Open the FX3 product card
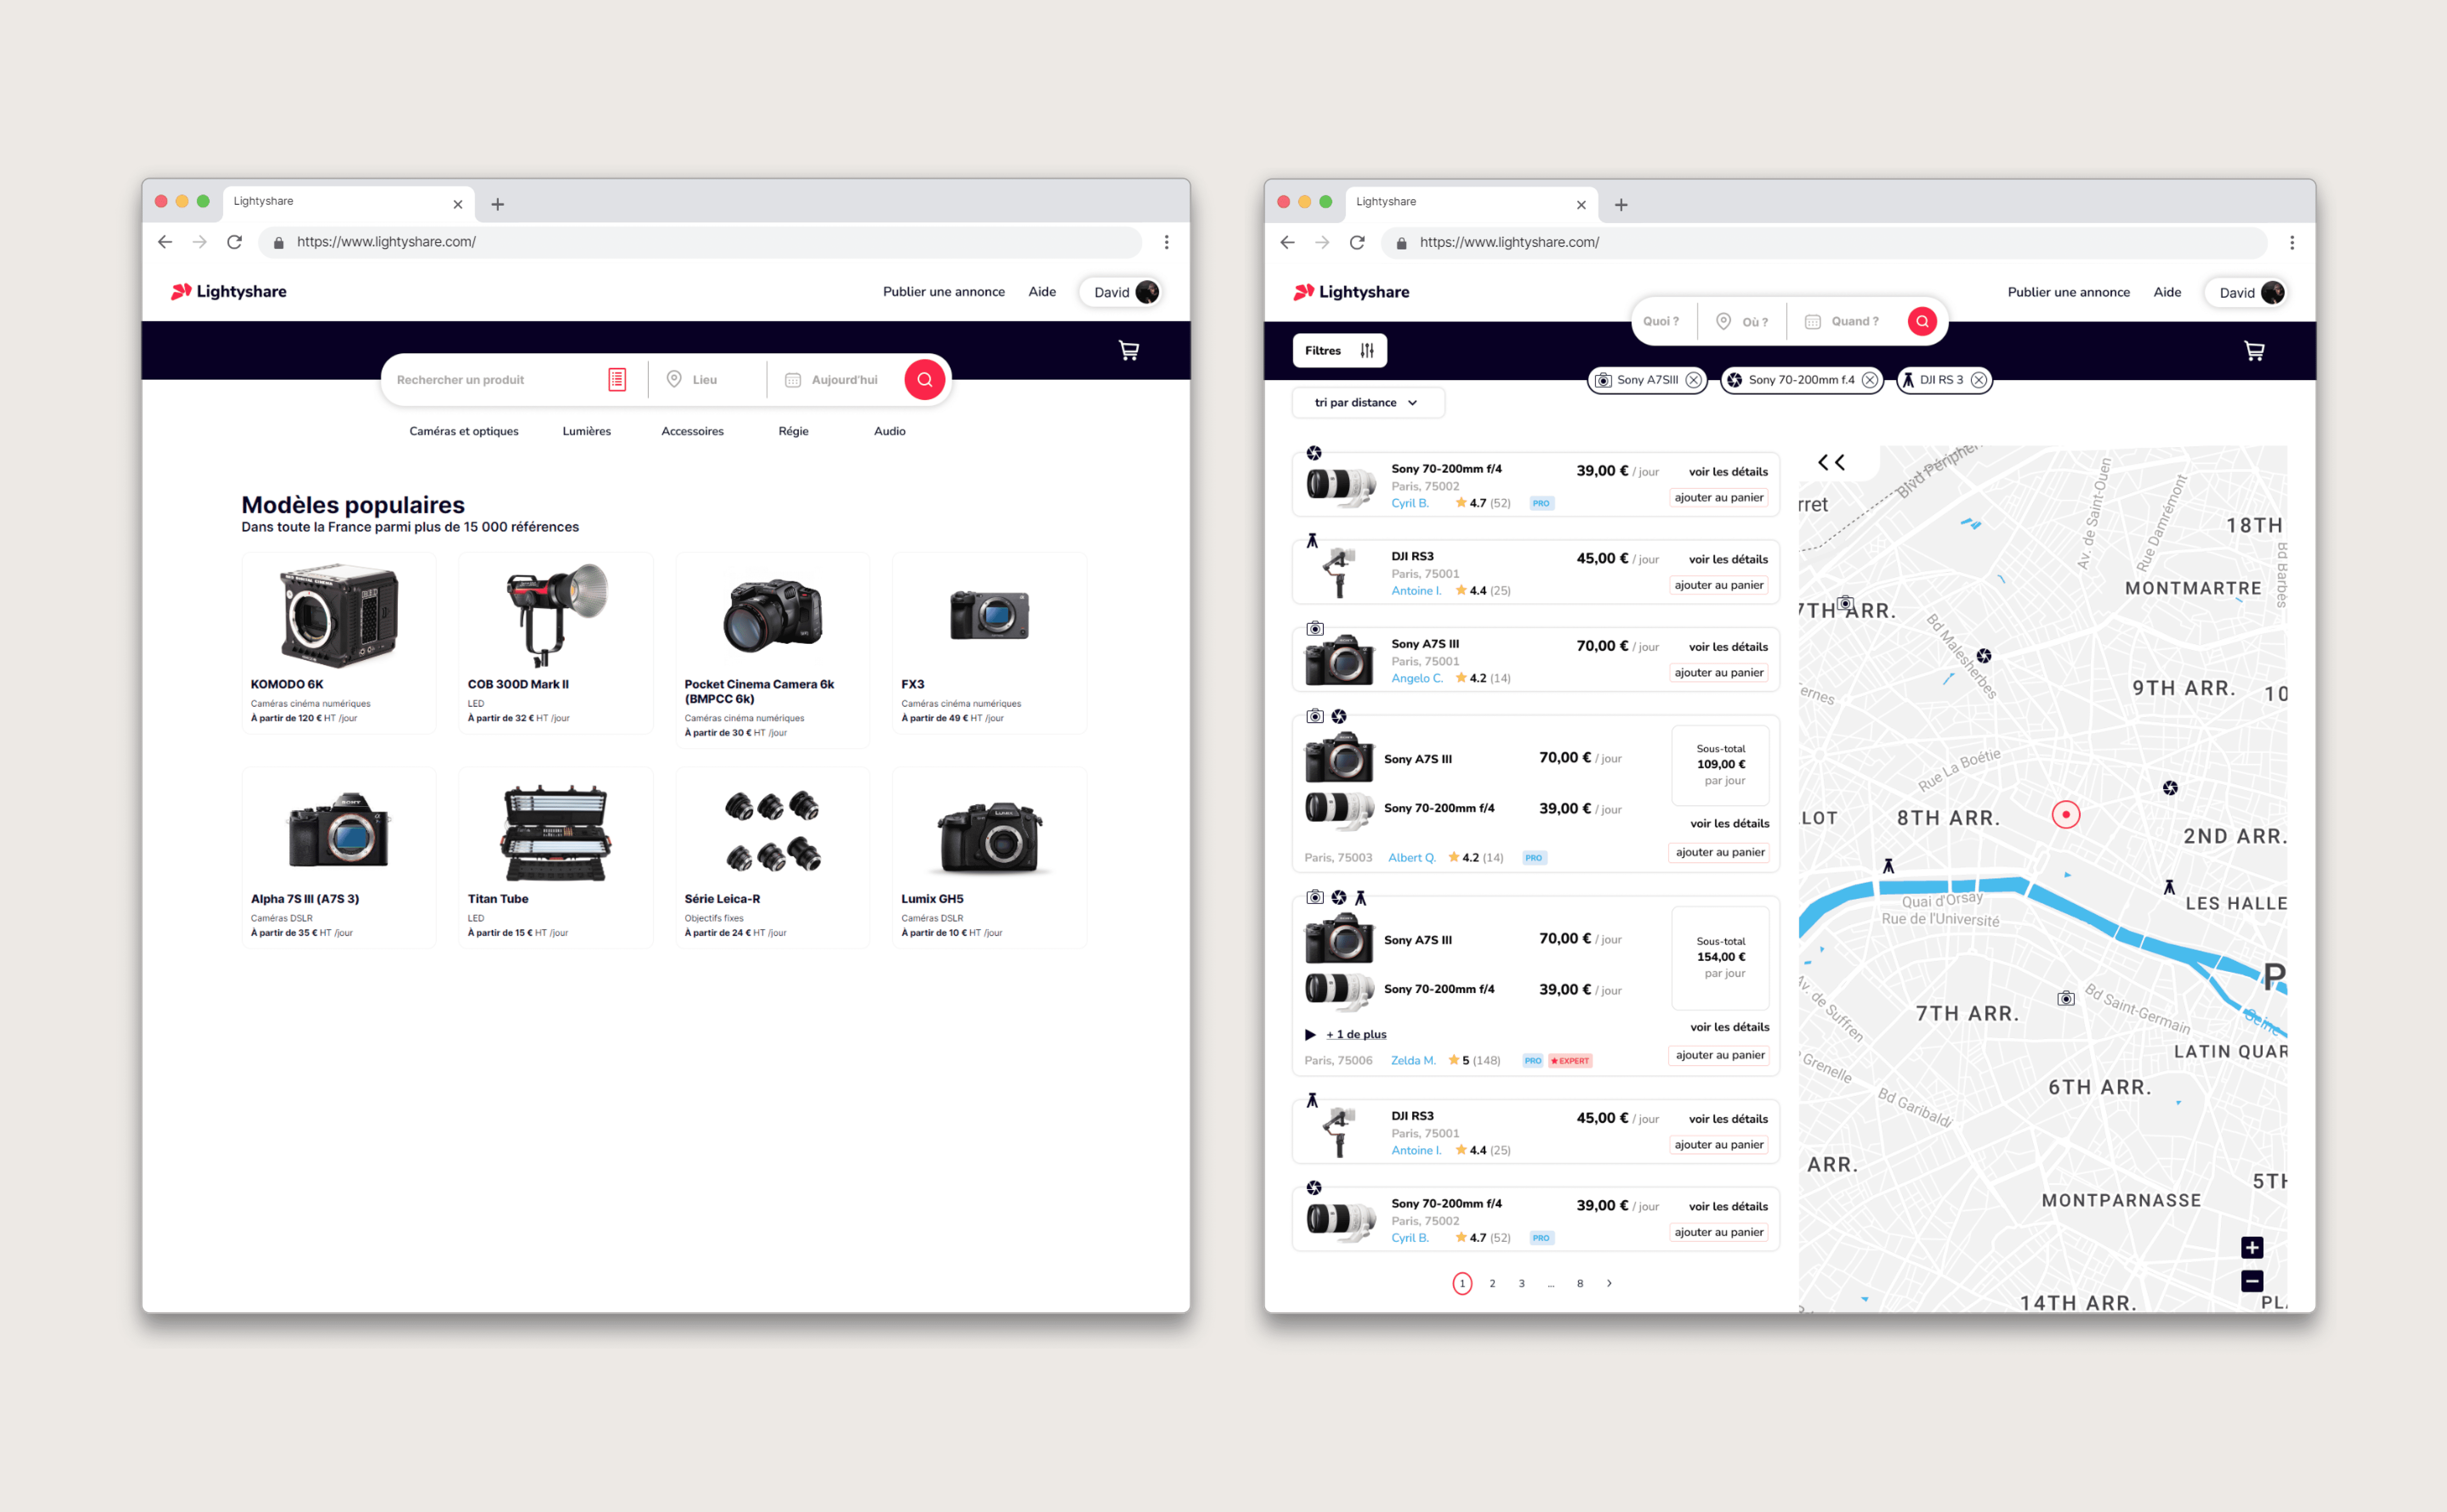Viewport: 2447px width, 1512px height. 989,643
